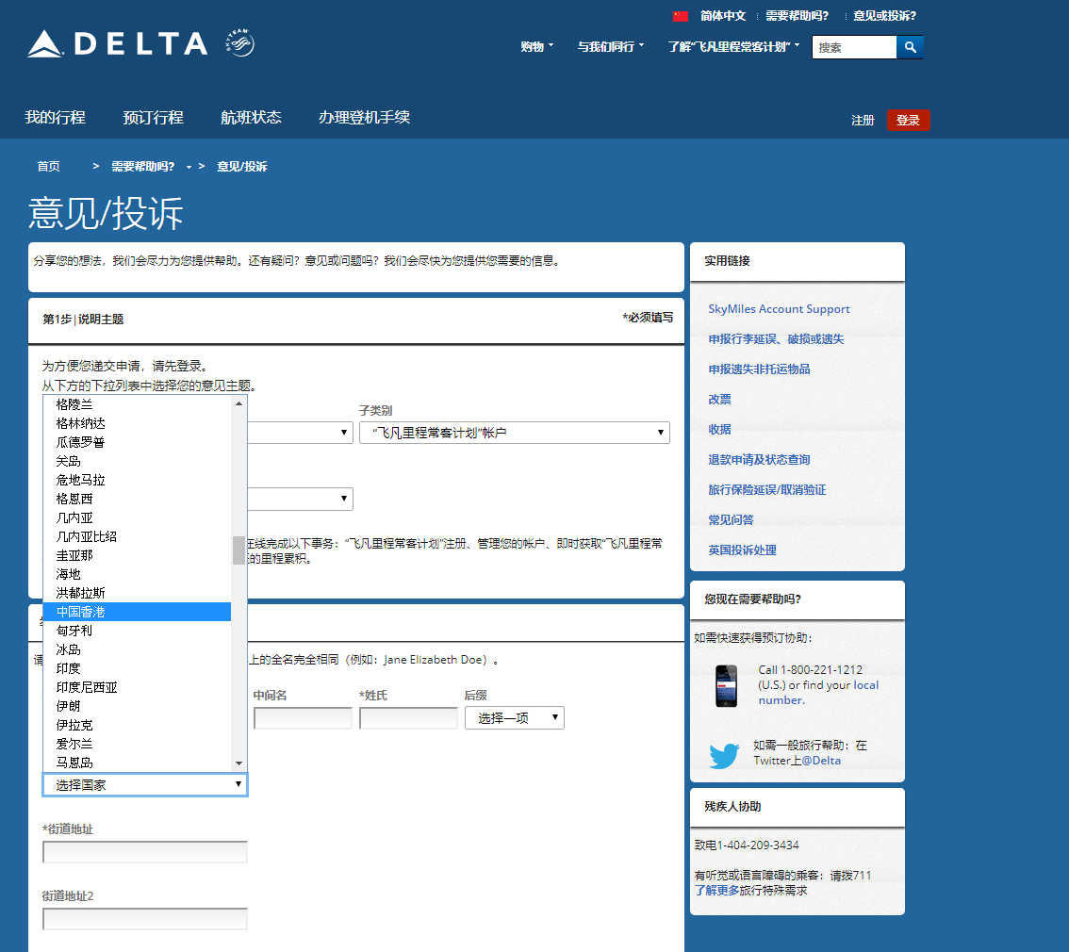Click the red 登录 button
This screenshot has width=1069, height=952.
pyautogui.click(x=908, y=120)
